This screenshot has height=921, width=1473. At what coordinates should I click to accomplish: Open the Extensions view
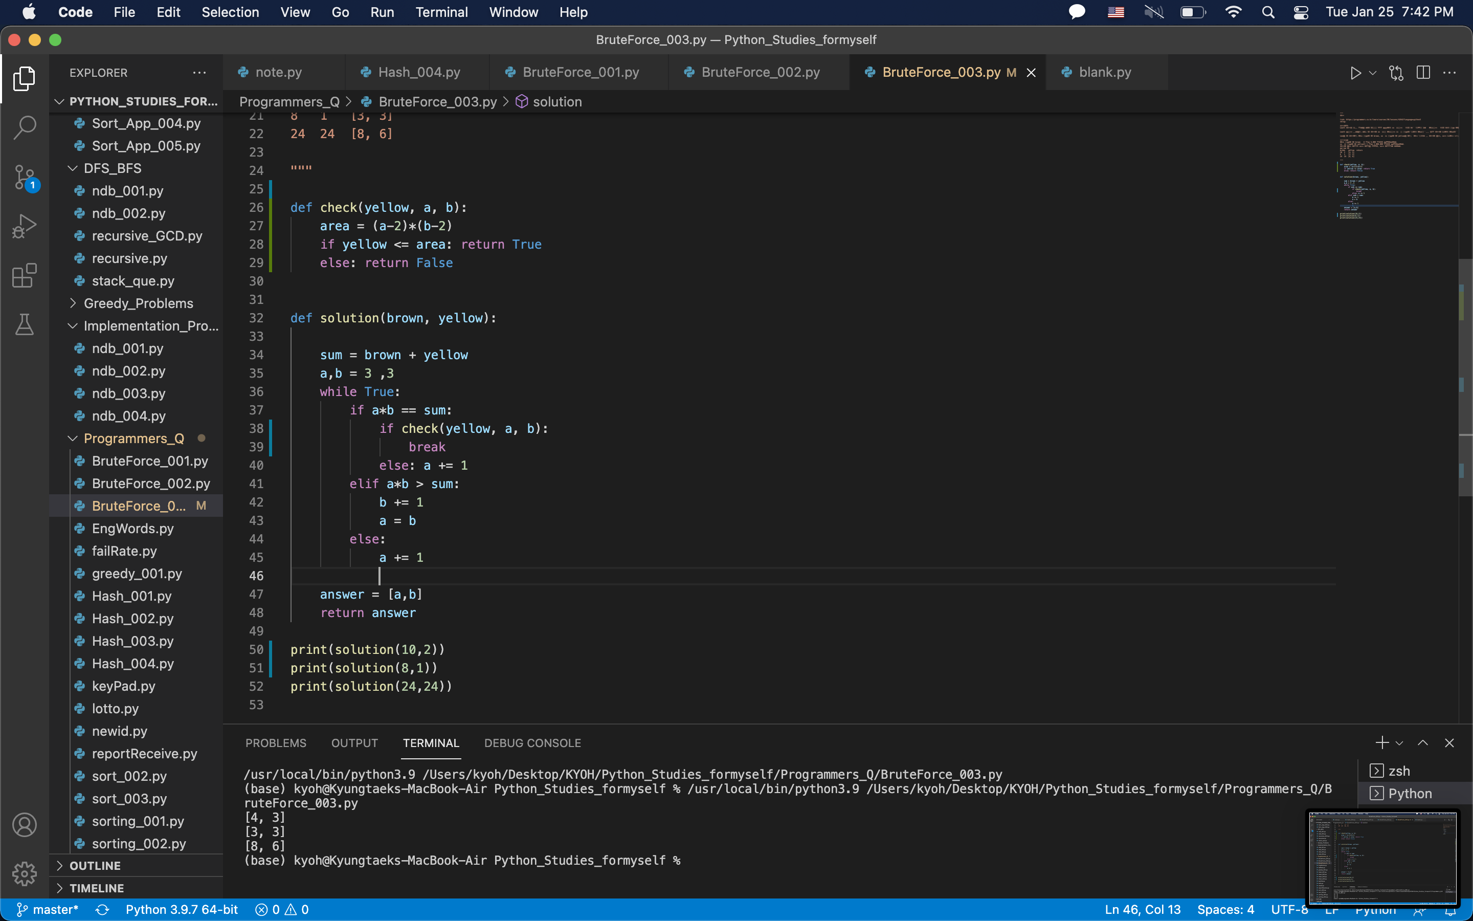tap(25, 276)
